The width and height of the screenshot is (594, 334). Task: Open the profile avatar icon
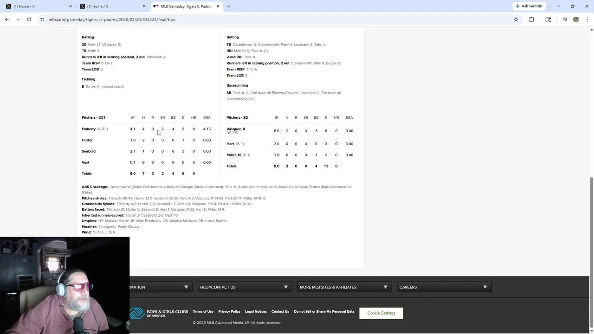pos(576,19)
